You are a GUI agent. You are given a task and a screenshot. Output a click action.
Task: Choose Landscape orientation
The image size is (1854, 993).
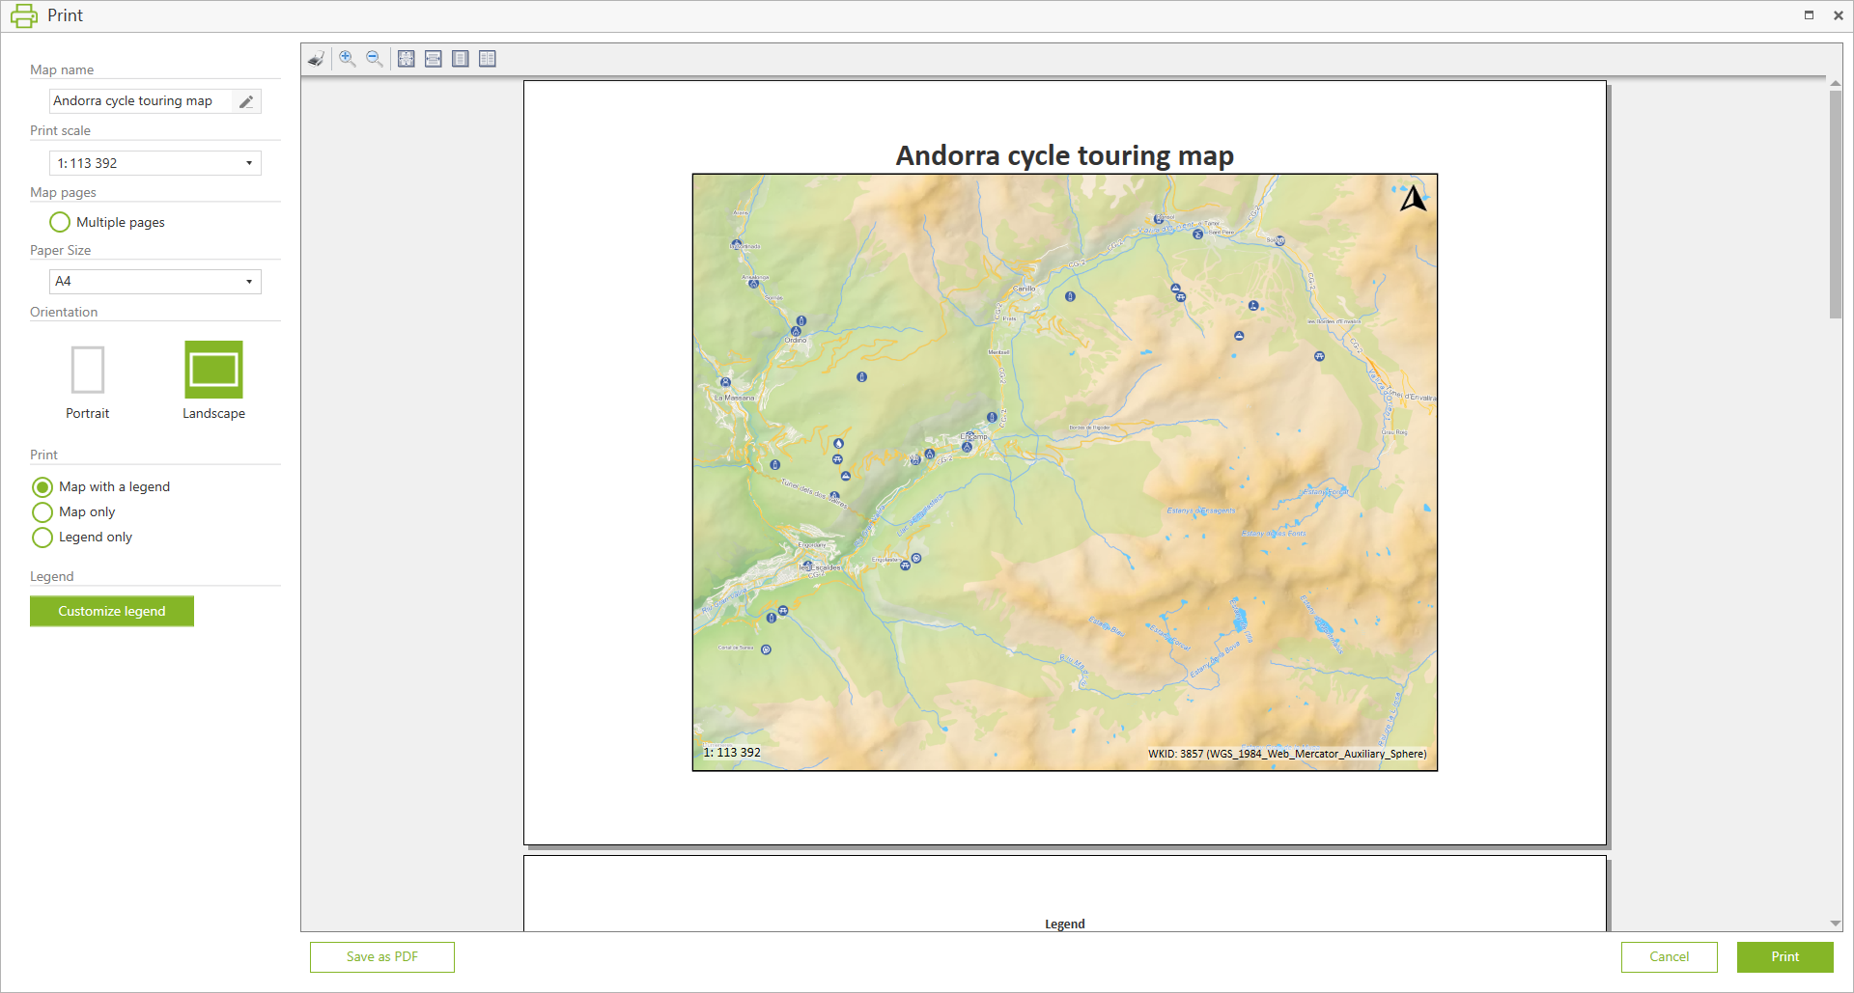(213, 370)
